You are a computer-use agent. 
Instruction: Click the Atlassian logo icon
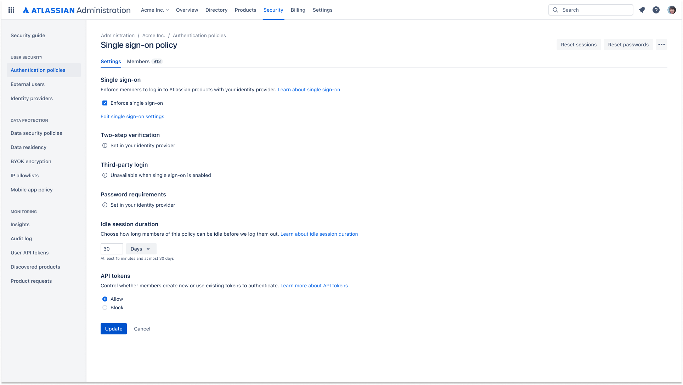[26, 10]
